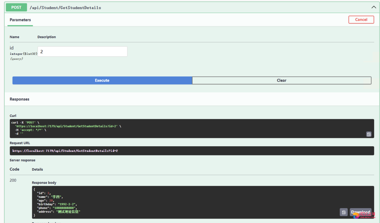Click the Request URL label

click(x=20, y=143)
